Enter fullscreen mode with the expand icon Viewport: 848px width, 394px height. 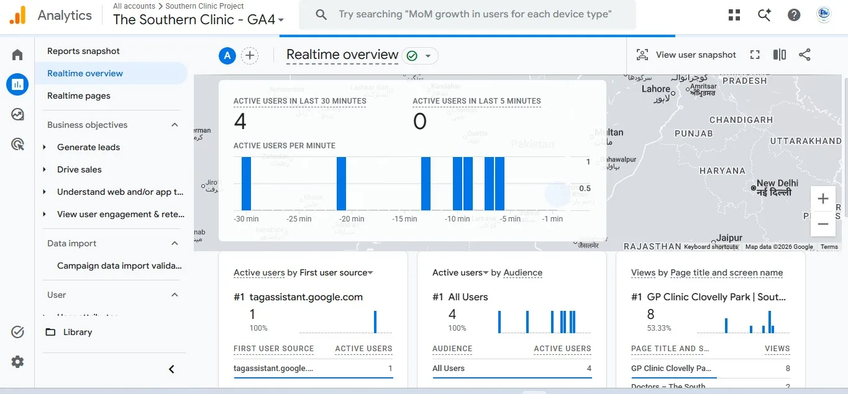(755, 55)
